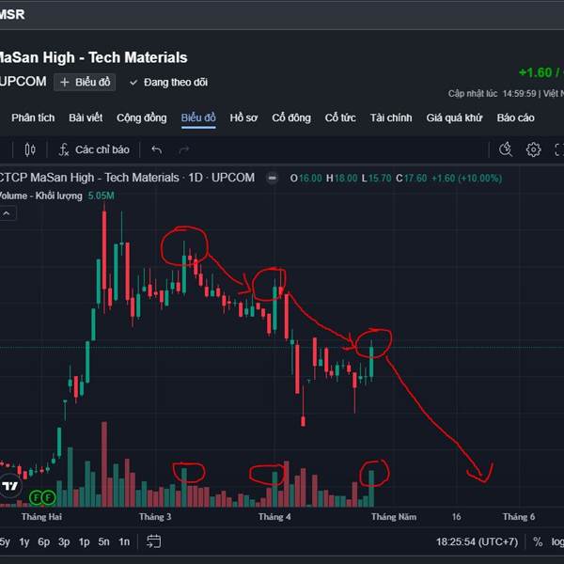Set chart range to 5n
The height and width of the screenshot is (564, 564).
pyautogui.click(x=104, y=541)
